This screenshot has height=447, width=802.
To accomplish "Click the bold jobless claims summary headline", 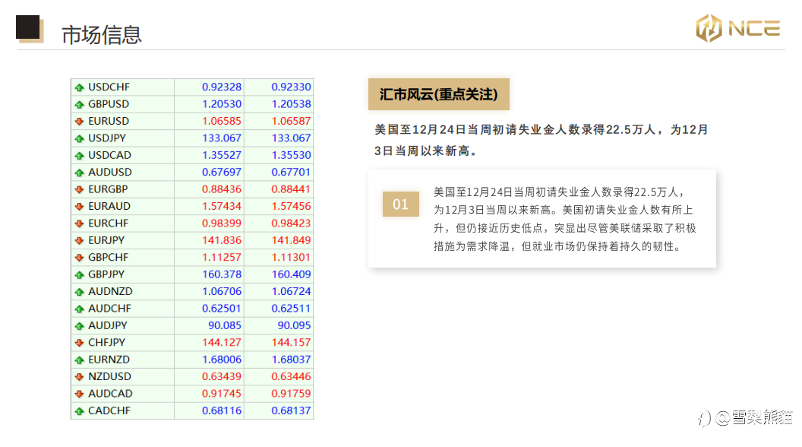I will pyautogui.click(x=542, y=141).
